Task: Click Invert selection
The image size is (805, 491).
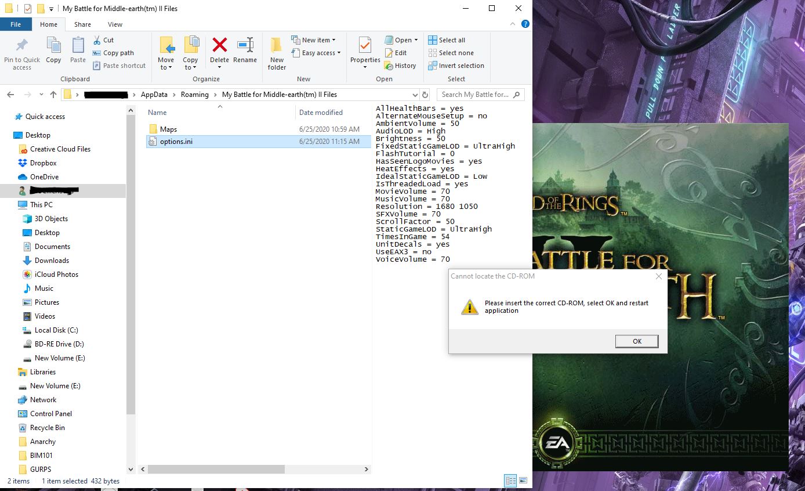Action: (x=456, y=66)
